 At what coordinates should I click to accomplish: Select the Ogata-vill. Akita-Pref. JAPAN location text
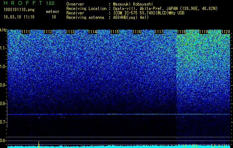[x=165, y=9]
